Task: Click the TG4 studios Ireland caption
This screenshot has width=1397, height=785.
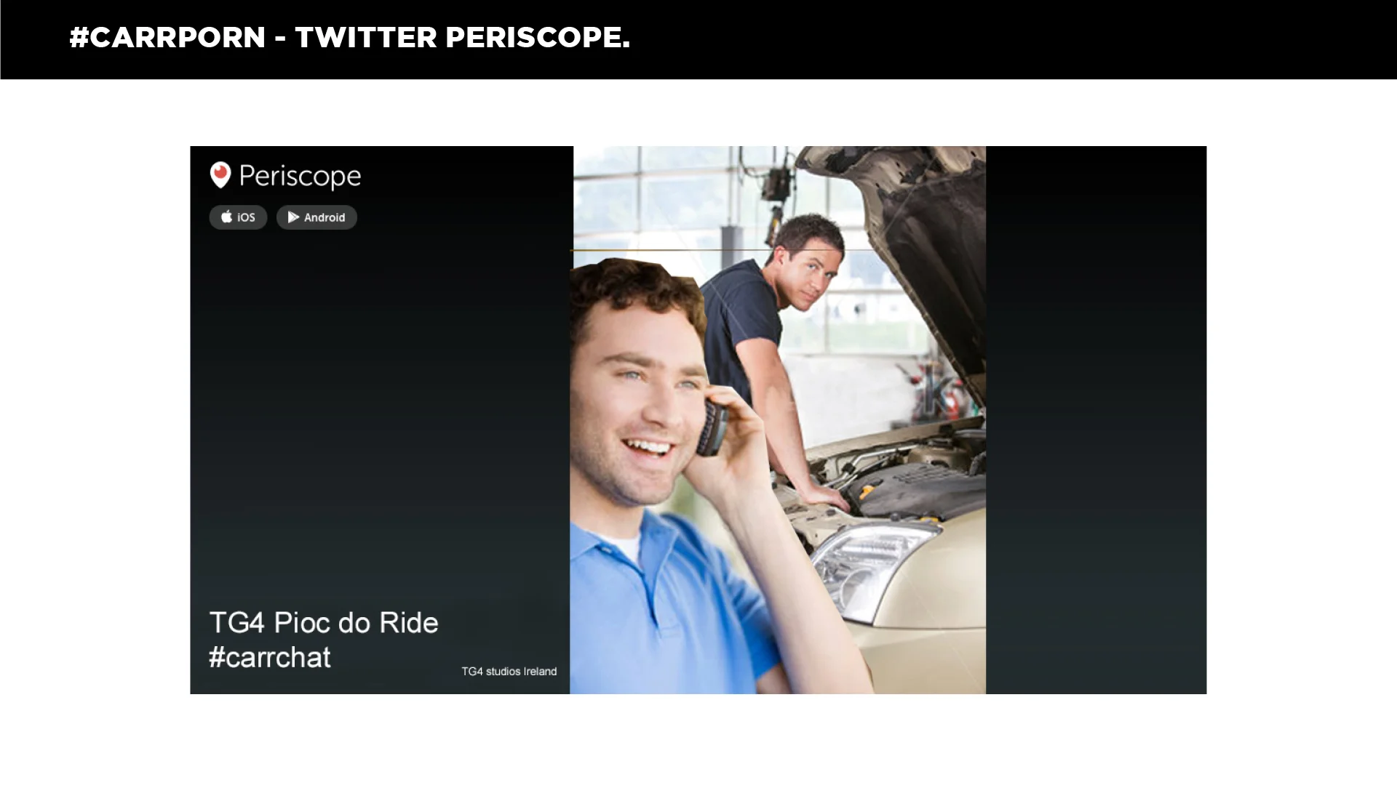Action: click(x=509, y=672)
